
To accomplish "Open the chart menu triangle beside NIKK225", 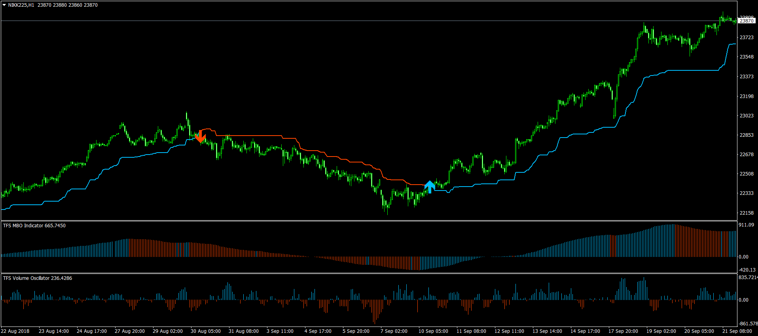I will click(x=4, y=5).
